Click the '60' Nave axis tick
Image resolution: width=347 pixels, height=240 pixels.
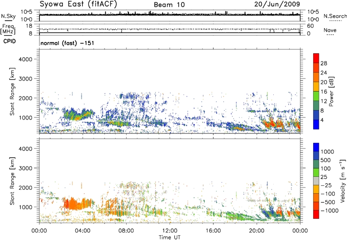coord(310,26)
